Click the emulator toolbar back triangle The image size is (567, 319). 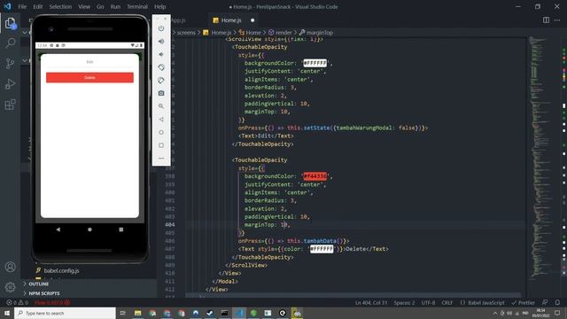pyautogui.click(x=161, y=120)
